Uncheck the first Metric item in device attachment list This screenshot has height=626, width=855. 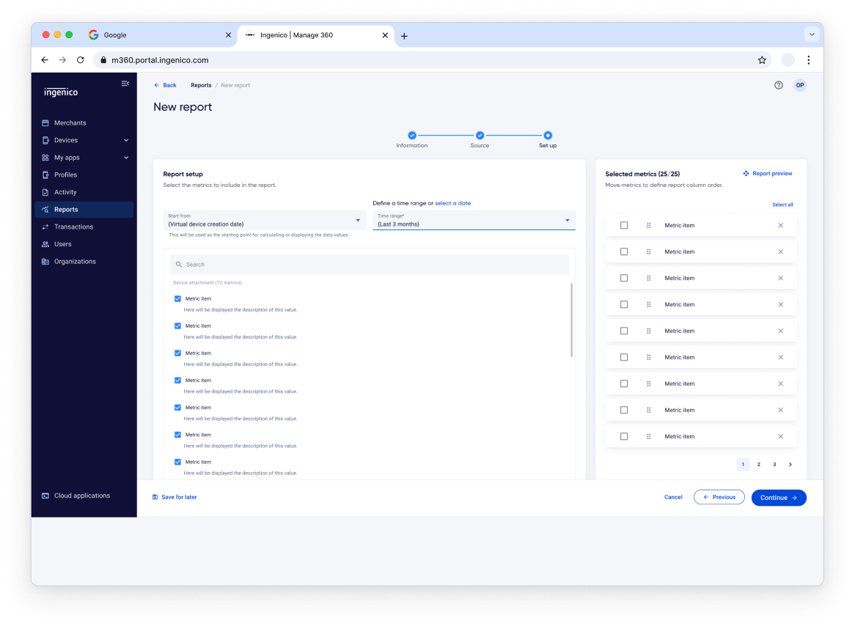[x=177, y=298]
